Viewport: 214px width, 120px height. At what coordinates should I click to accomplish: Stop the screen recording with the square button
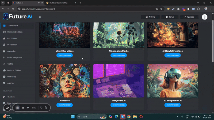17,108
